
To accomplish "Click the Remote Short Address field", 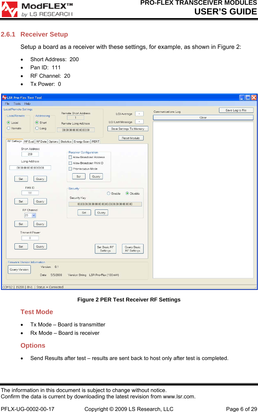I will [75, 118].
